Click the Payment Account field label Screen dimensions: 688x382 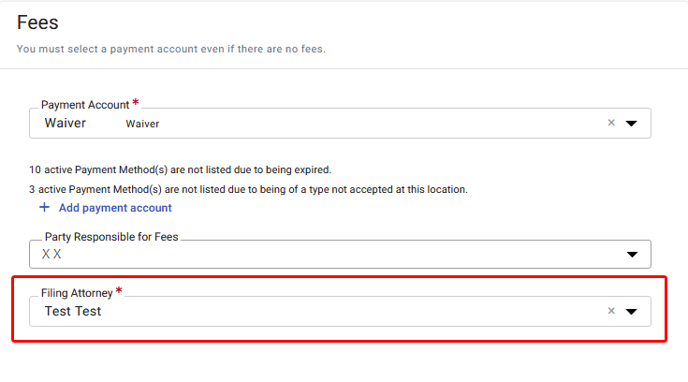point(85,105)
